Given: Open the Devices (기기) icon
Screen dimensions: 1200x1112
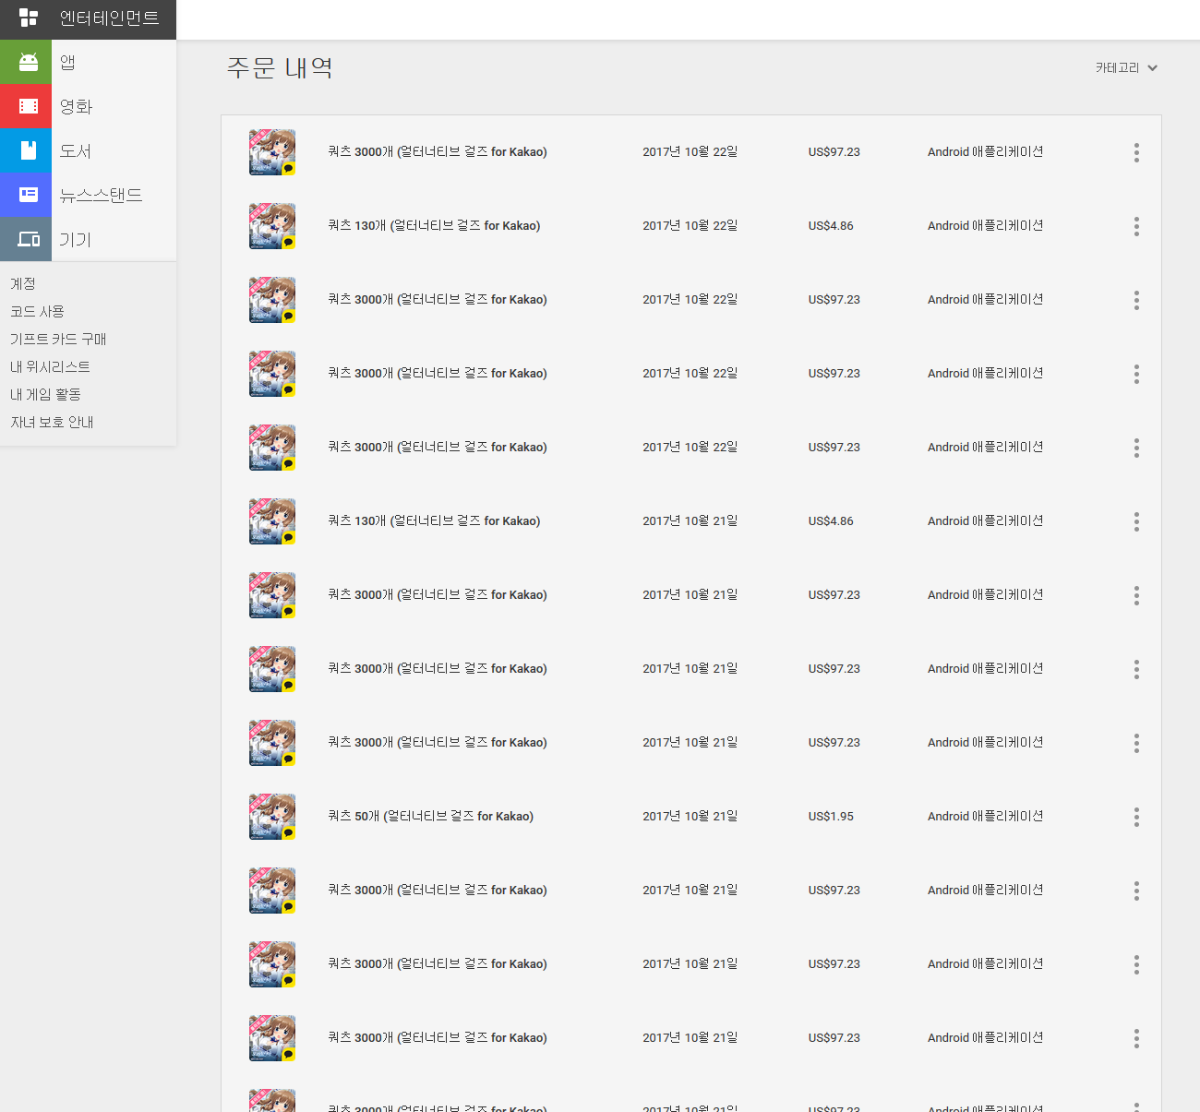Looking at the screenshot, I should click(27, 239).
